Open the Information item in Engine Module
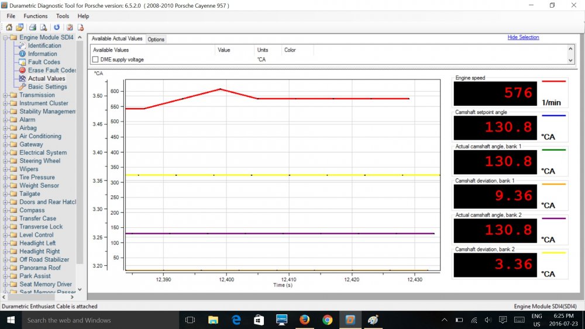The width and height of the screenshot is (585, 329). tap(42, 54)
